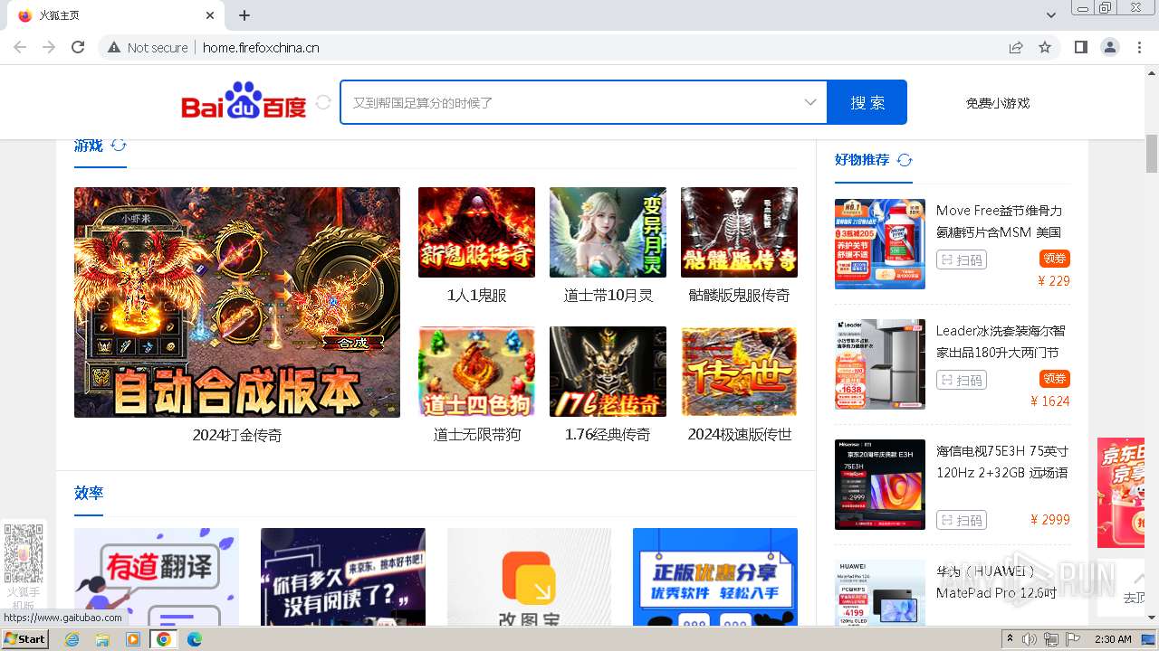
Task: Click the Baidu logo
Action: (x=244, y=101)
